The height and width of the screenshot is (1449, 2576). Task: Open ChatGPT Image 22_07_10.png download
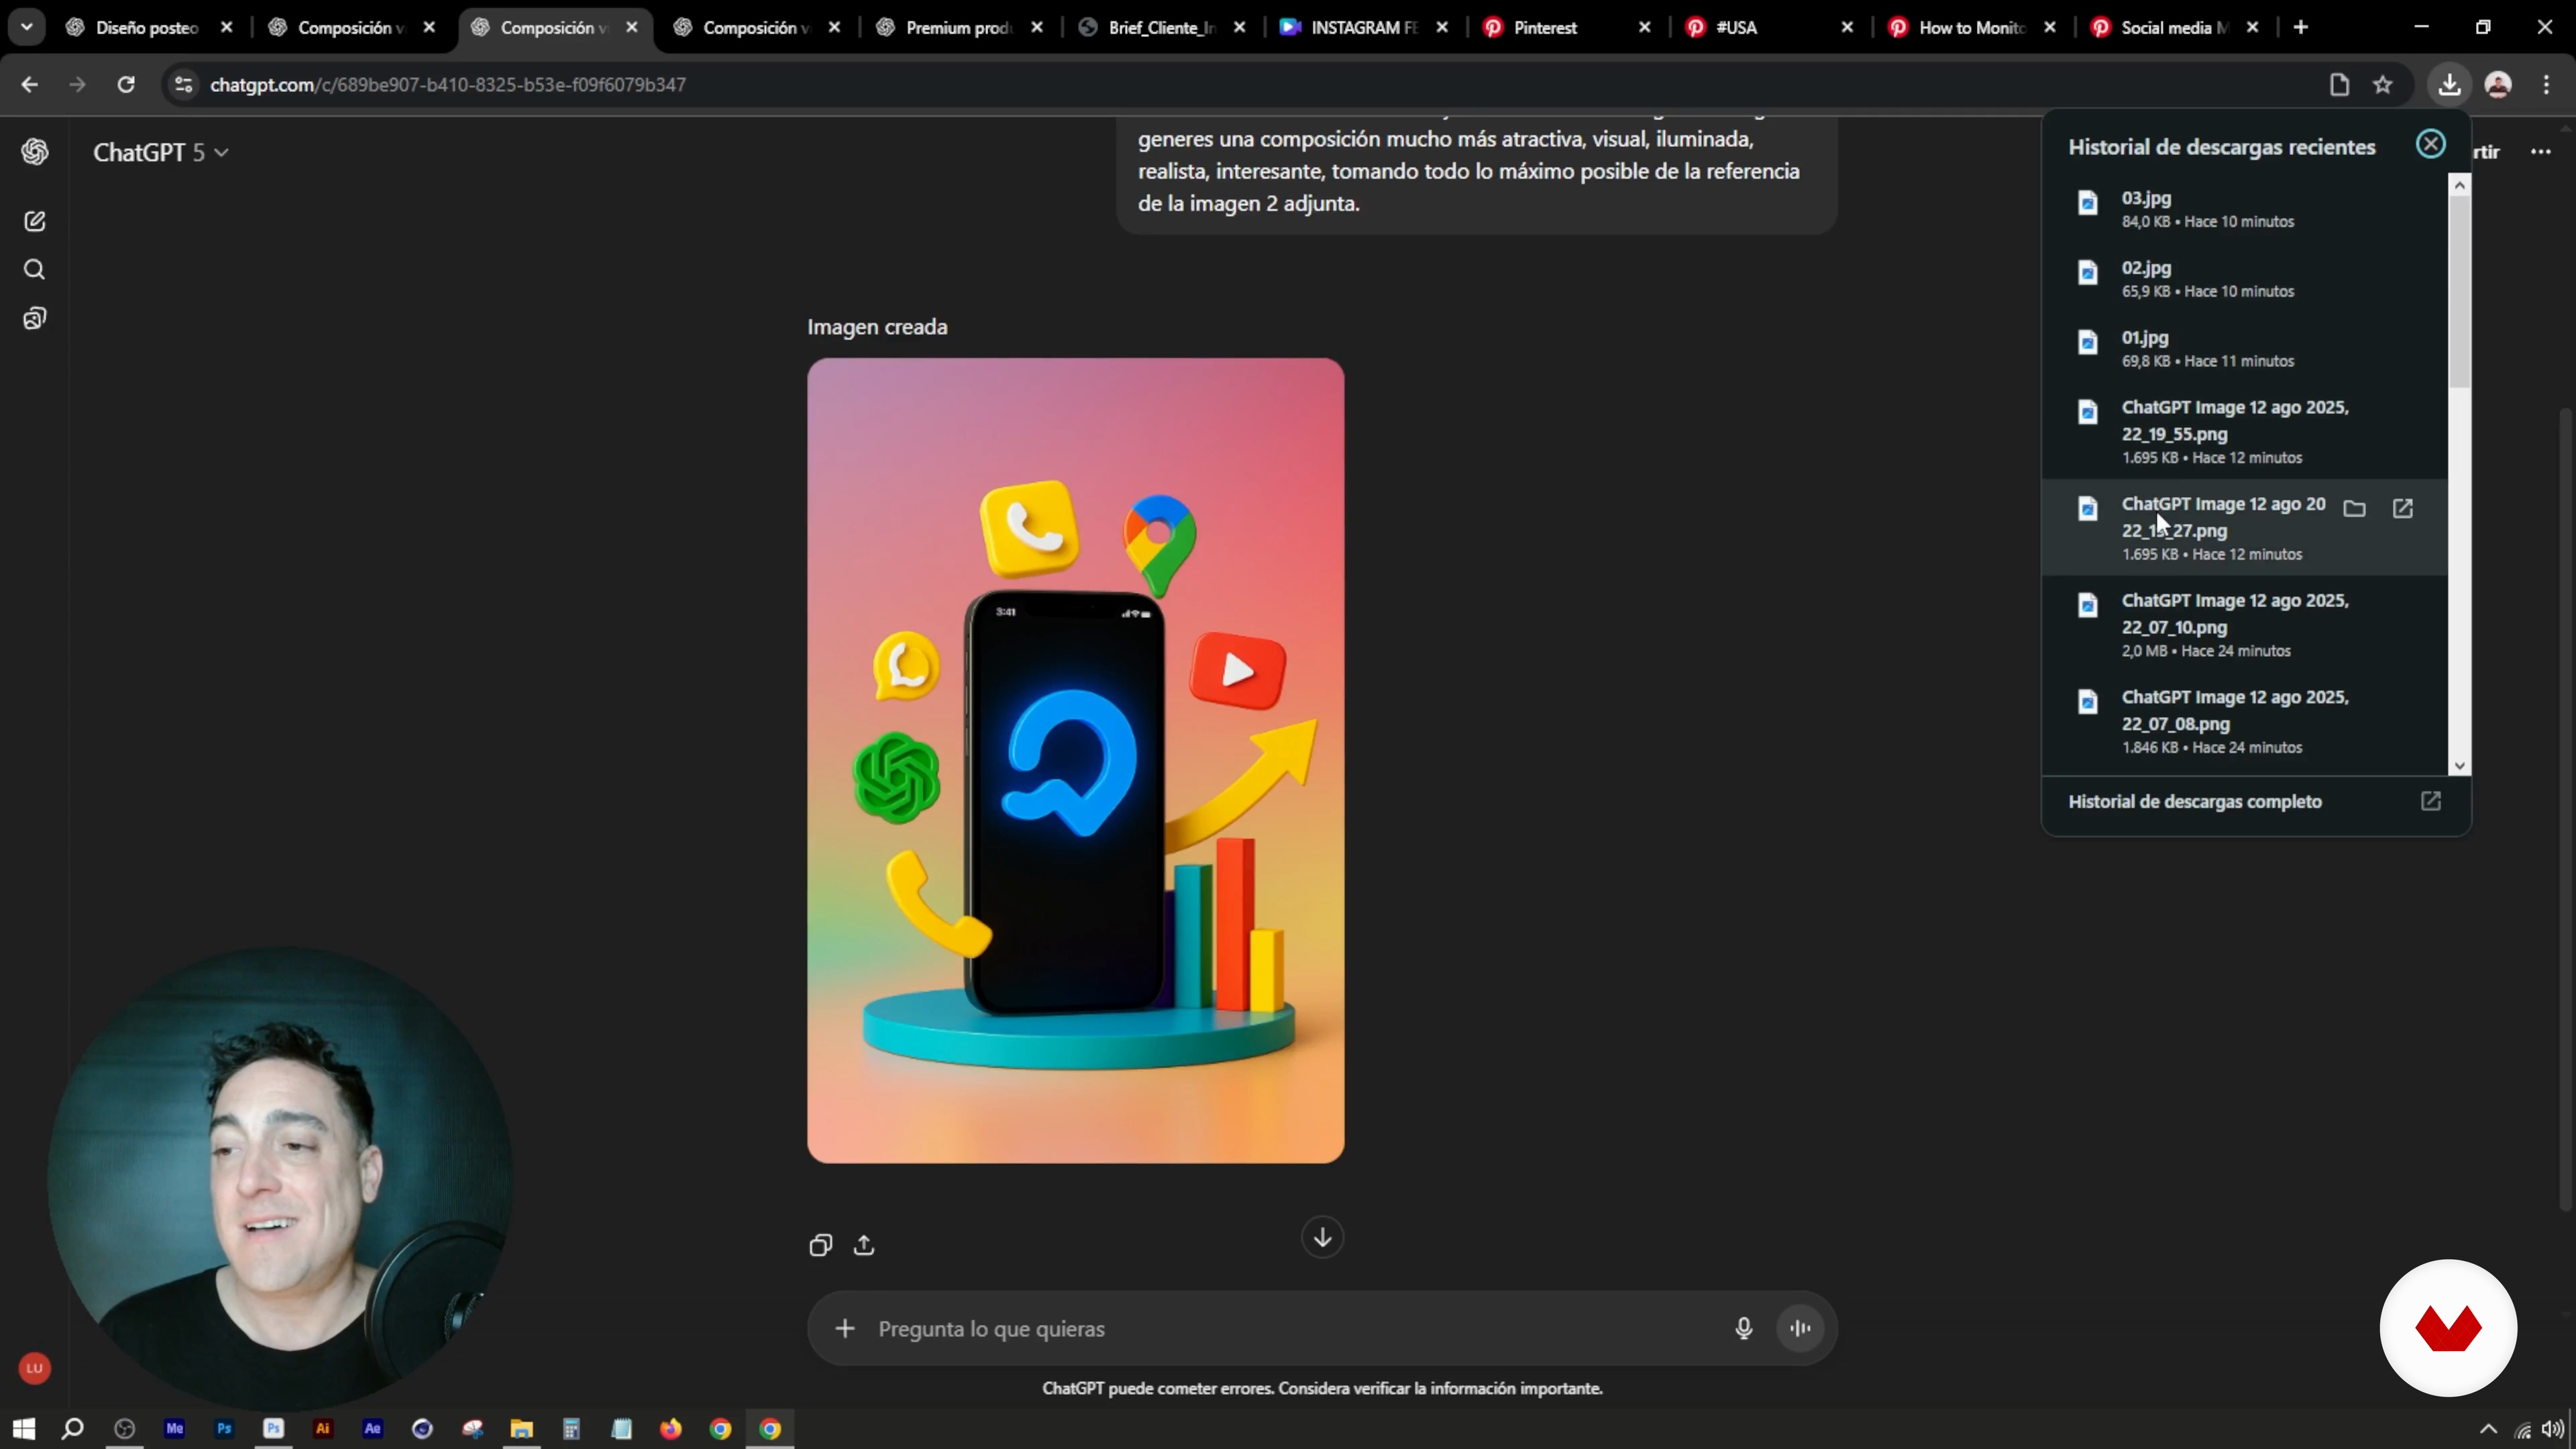2245,624
